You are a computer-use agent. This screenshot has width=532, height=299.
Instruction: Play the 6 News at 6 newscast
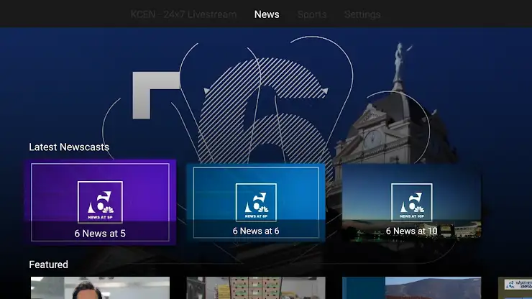(x=256, y=203)
